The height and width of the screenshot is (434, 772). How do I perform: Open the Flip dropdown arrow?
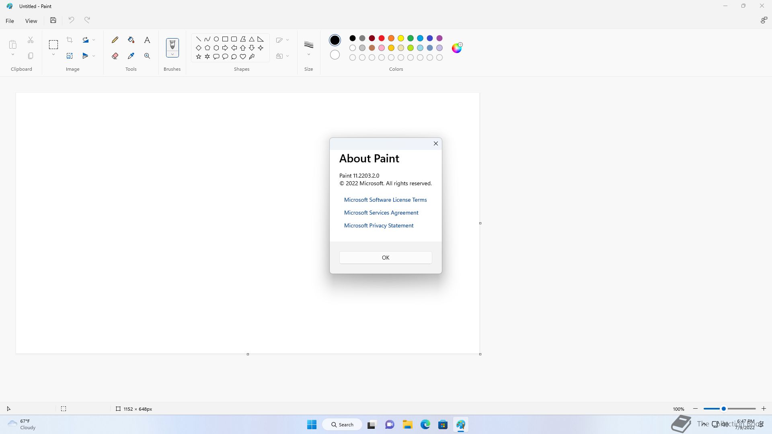(x=94, y=56)
